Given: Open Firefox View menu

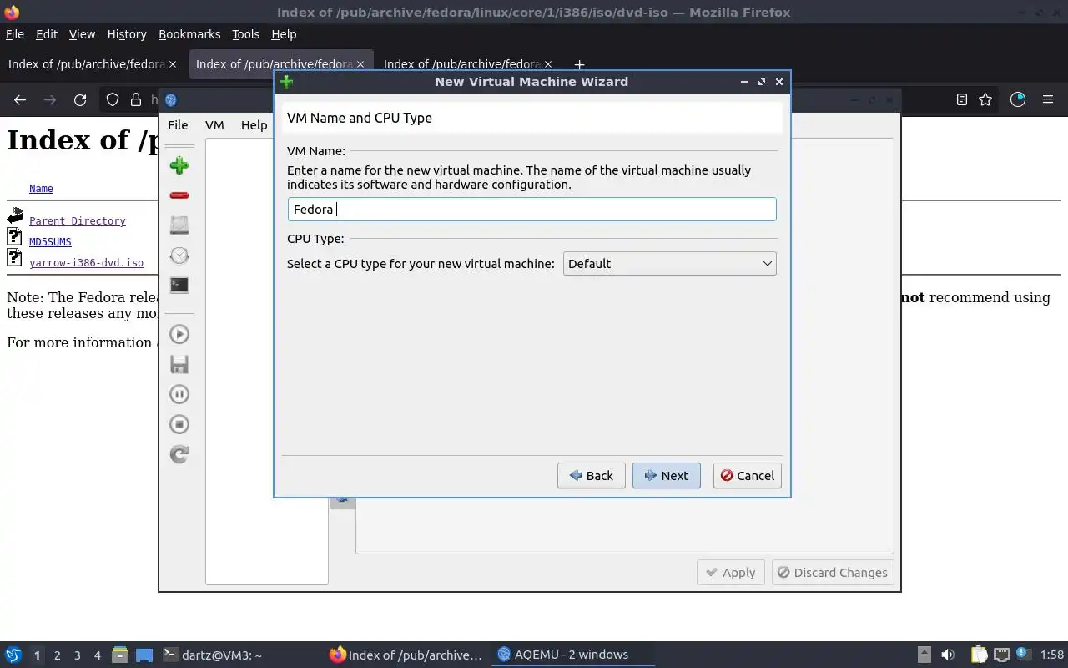Looking at the screenshot, I should pos(82,34).
